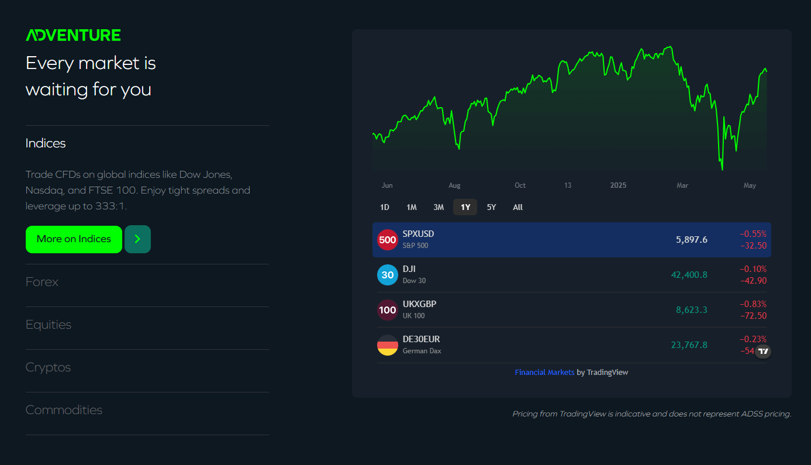Click the DJI price 42,400.8
The height and width of the screenshot is (465, 811).
(x=689, y=275)
